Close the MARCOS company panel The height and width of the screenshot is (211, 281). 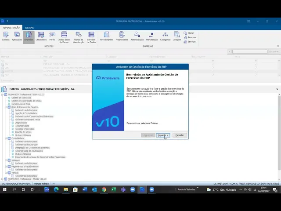277,89
